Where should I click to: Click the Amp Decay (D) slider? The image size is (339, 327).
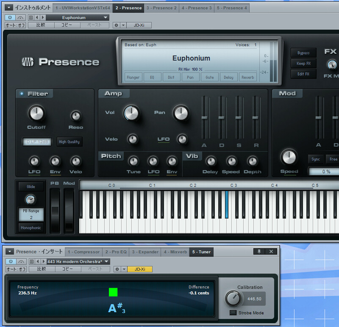221,118
